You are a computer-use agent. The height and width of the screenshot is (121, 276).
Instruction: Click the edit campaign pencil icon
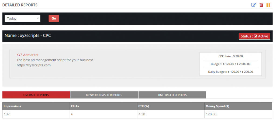click(x=253, y=5)
